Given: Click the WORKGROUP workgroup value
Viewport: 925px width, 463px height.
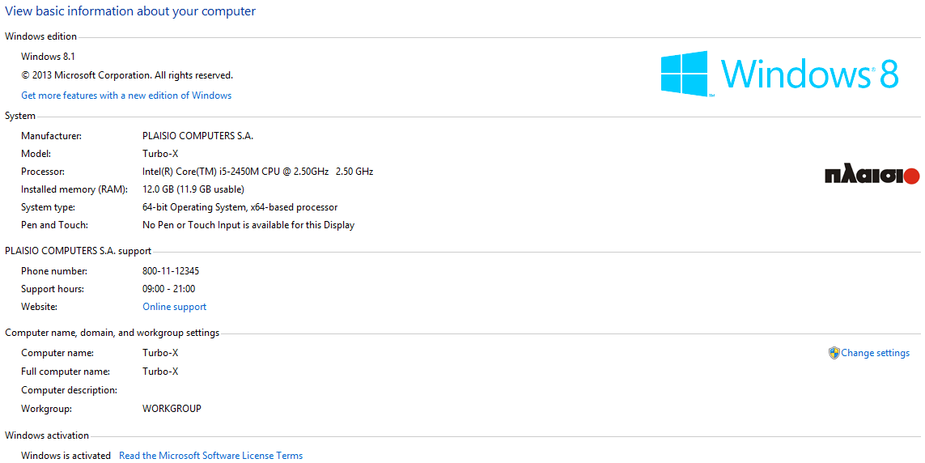Looking at the screenshot, I should (172, 409).
